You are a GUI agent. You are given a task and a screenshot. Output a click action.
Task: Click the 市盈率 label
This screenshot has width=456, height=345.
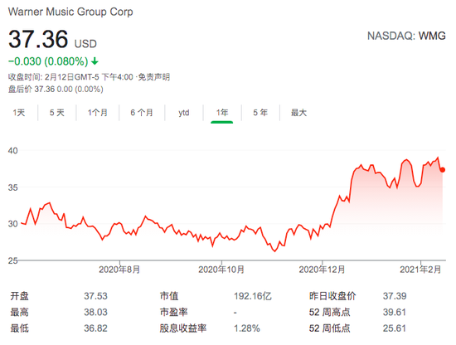pyautogui.click(x=173, y=312)
